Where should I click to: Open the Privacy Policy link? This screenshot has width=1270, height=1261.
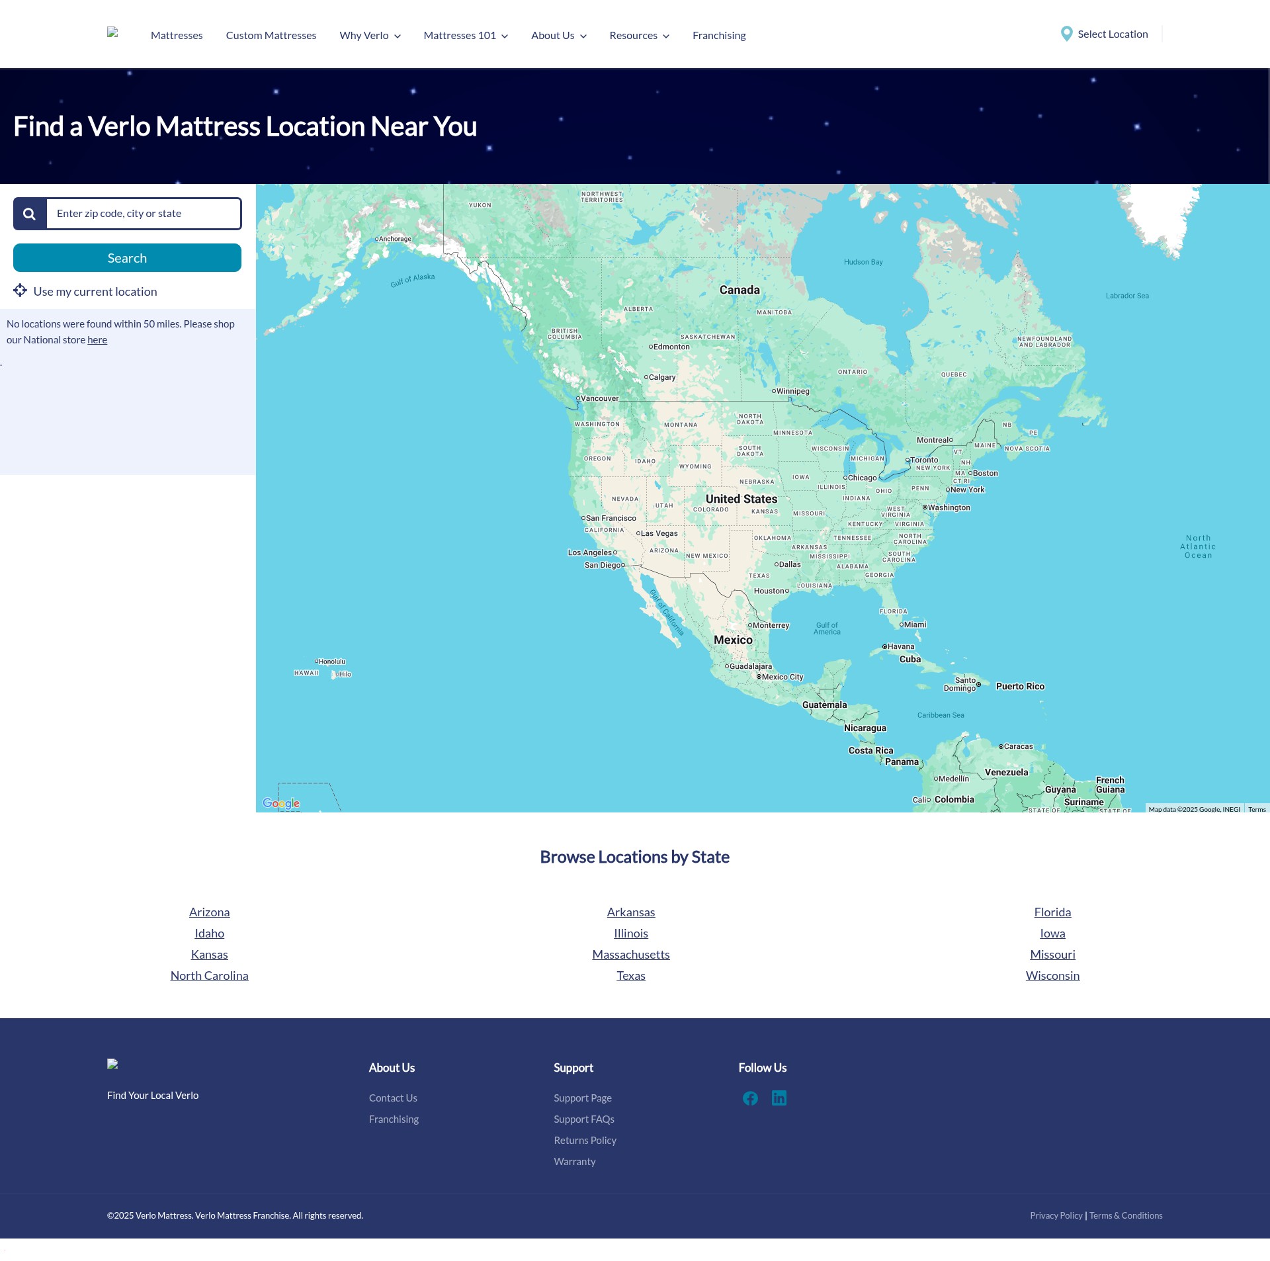point(1056,1215)
